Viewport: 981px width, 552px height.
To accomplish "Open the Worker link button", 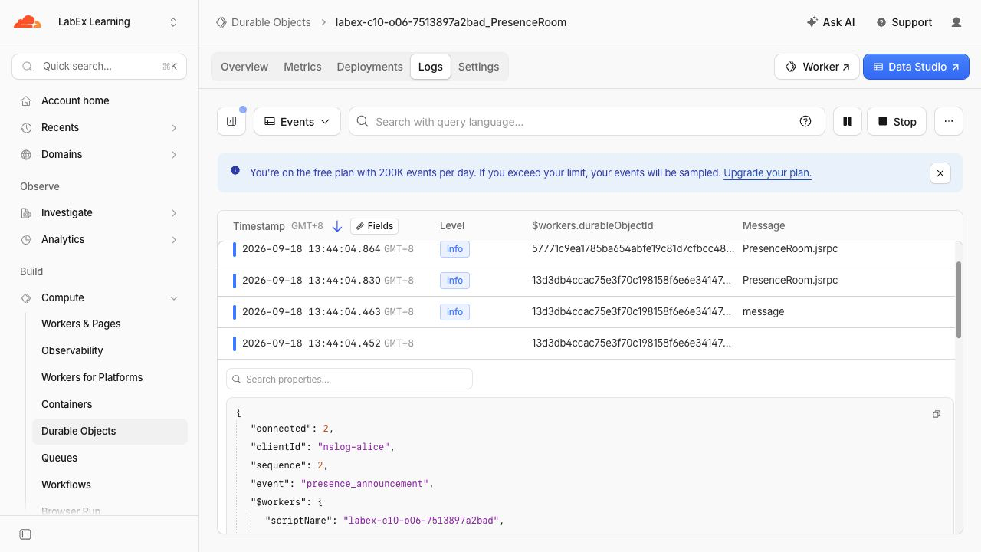I will tap(817, 67).
